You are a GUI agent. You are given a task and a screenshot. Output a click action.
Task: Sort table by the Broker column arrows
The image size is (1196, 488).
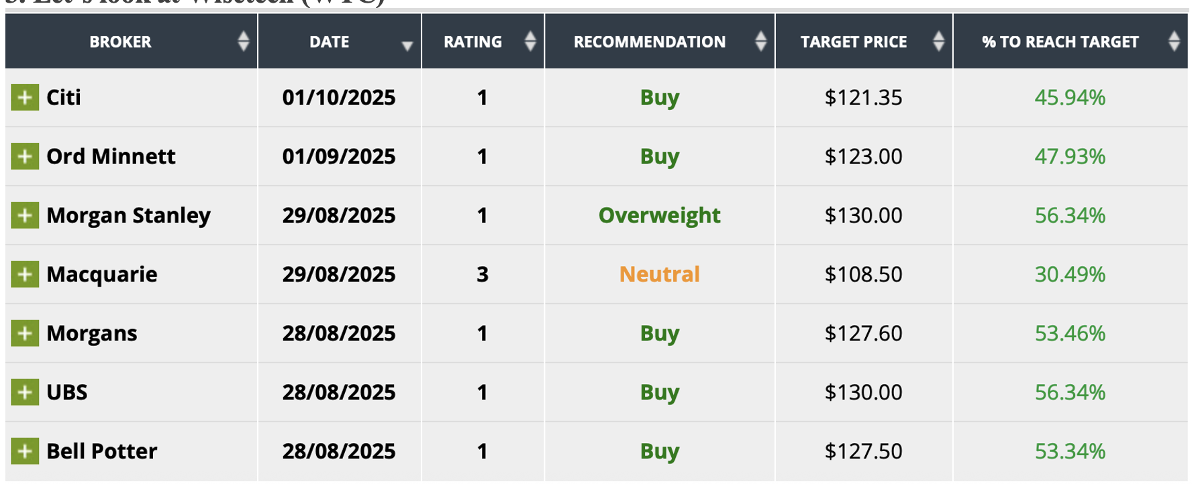243,42
